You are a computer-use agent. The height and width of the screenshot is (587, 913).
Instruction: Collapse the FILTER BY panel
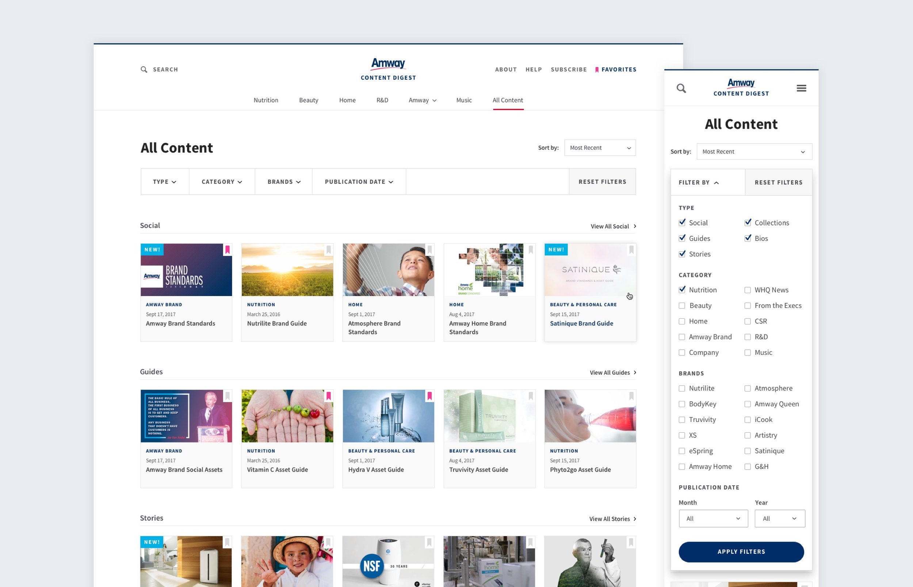click(707, 183)
